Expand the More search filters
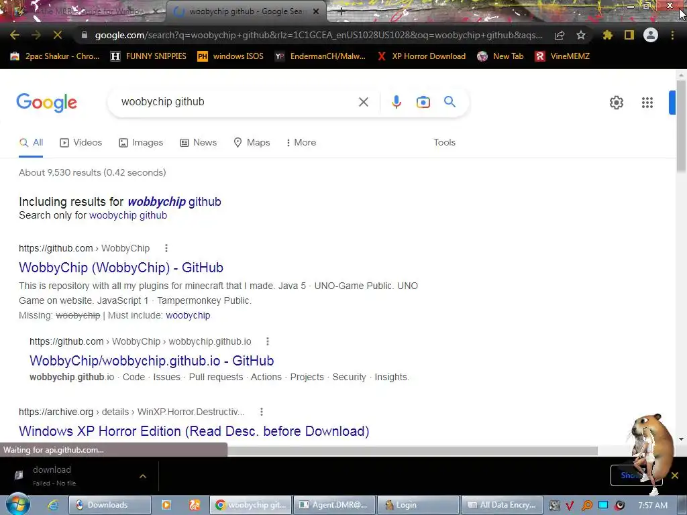Screen dimensions: 687x515 (x=301, y=143)
